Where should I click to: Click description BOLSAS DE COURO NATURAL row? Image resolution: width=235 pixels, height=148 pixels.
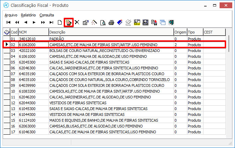pyautogui.click(x=111, y=51)
